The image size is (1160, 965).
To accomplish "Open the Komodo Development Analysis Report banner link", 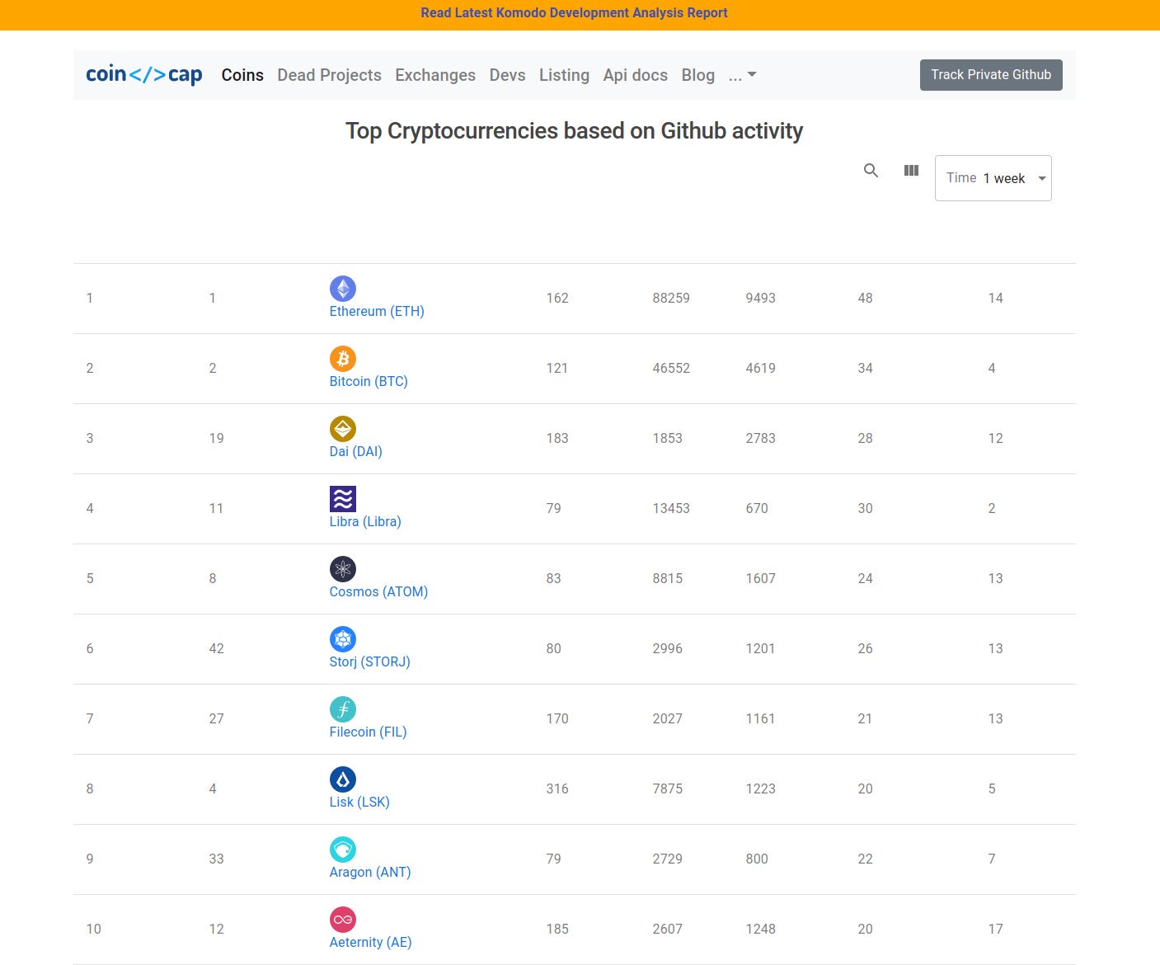I will [x=574, y=13].
